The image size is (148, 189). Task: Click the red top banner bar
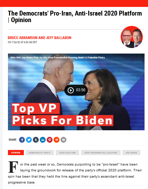point(74,3)
